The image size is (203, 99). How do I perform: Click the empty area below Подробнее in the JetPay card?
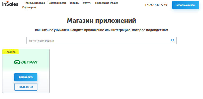tap(26, 92)
